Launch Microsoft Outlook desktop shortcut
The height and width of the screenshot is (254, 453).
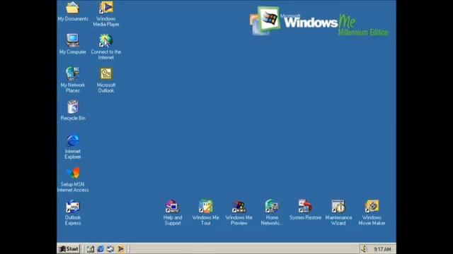(x=106, y=73)
